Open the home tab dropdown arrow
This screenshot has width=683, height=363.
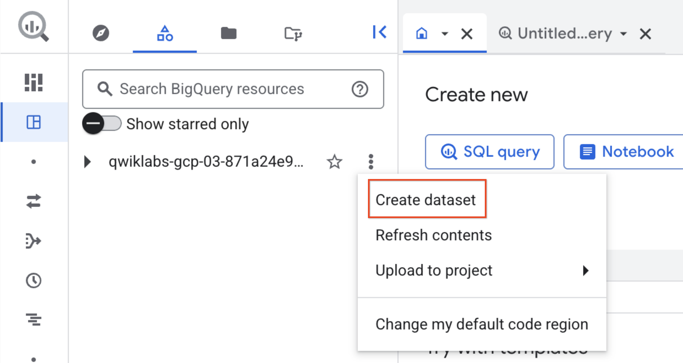[445, 34]
